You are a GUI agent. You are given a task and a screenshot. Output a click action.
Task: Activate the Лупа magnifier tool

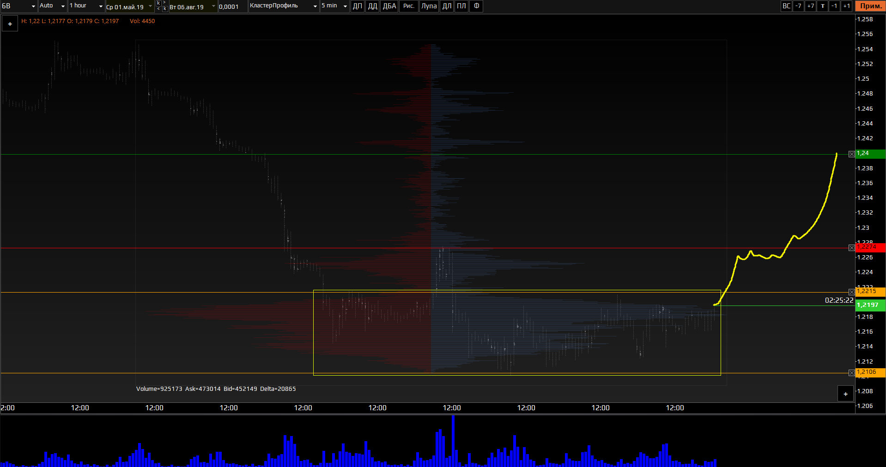(429, 6)
